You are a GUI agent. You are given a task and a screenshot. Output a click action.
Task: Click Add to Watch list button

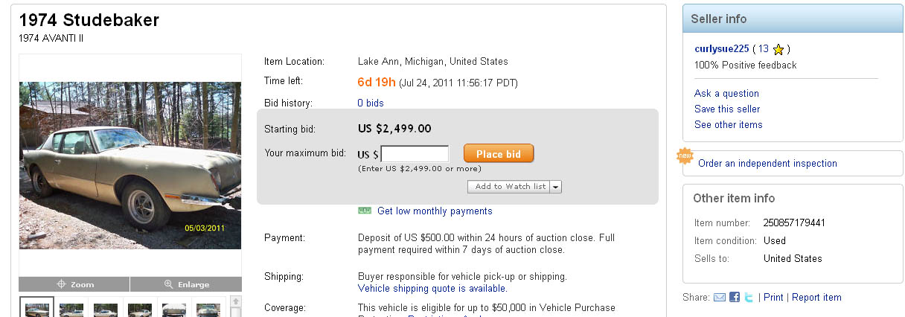[x=510, y=187]
